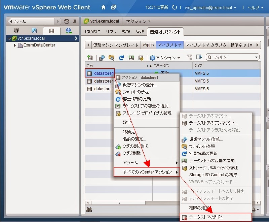Open the vCenter inventory window icon in the header
Viewport: 269px width, 222px height.
[x=114, y=7]
